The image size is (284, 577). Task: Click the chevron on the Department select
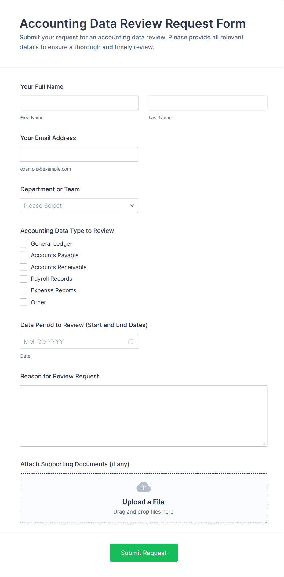(132, 206)
